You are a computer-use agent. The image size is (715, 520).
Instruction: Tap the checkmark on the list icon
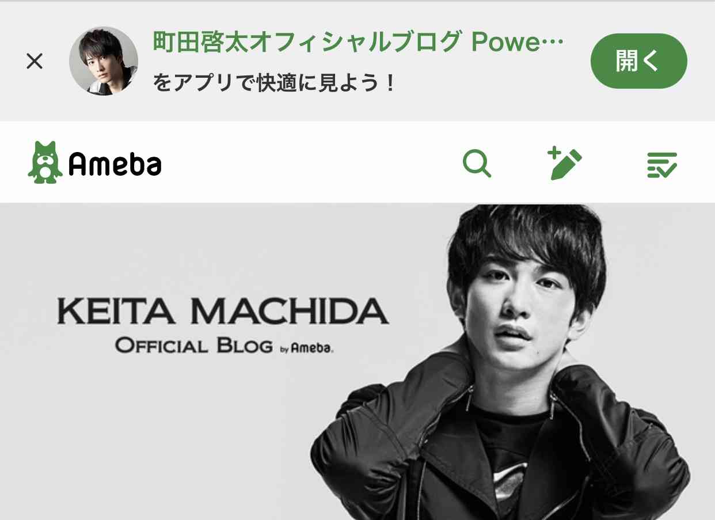coord(669,170)
